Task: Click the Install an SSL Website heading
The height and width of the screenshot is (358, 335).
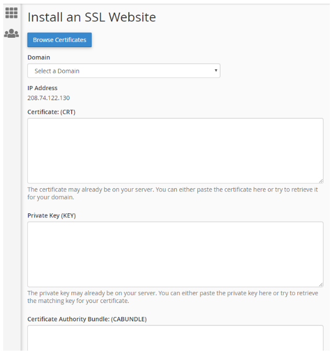Action: 92,17
